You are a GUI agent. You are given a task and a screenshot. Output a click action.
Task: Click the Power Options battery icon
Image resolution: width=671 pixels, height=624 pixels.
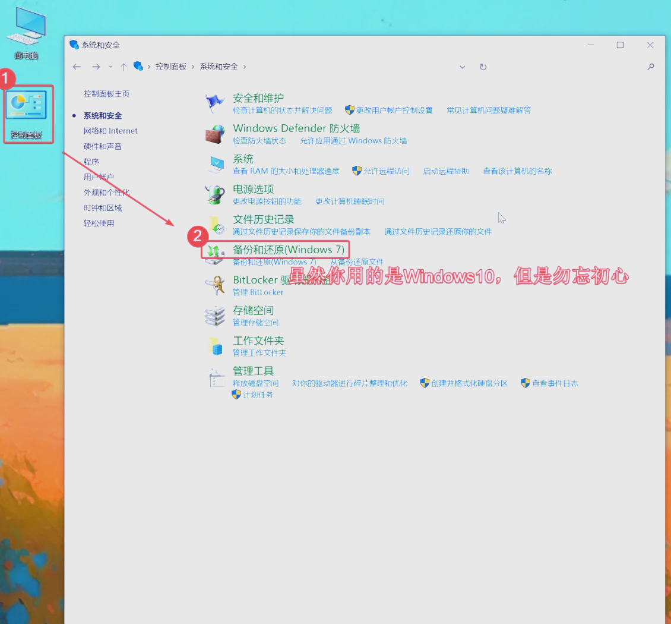point(214,194)
